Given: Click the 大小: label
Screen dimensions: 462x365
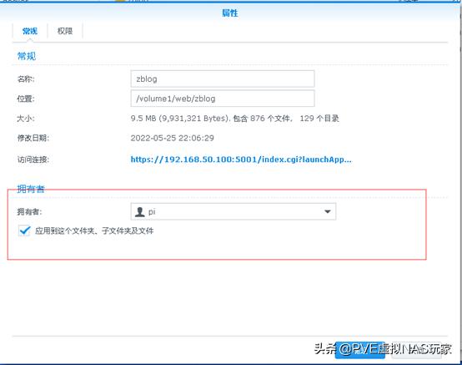Looking at the screenshot, I should (x=26, y=119).
